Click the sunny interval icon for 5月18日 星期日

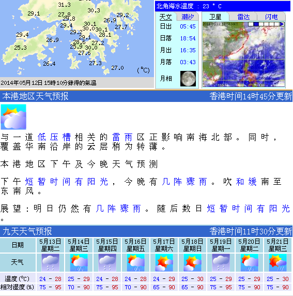tap(193, 262)
